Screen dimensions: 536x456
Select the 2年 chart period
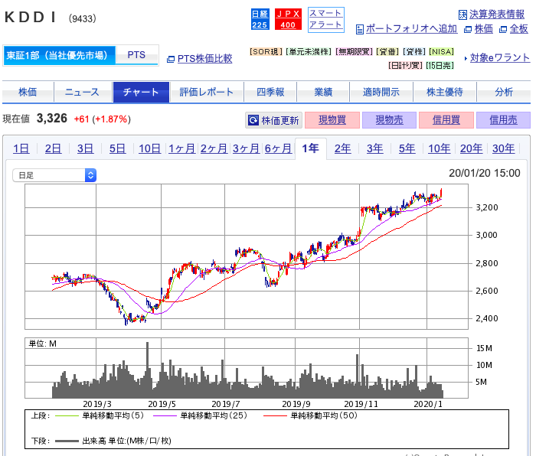click(342, 149)
